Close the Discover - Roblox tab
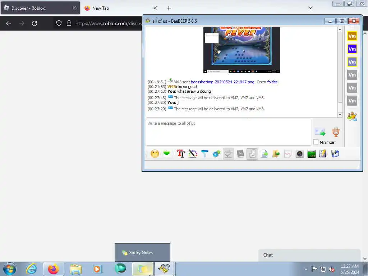This screenshot has width=368, height=276. [x=74, y=8]
